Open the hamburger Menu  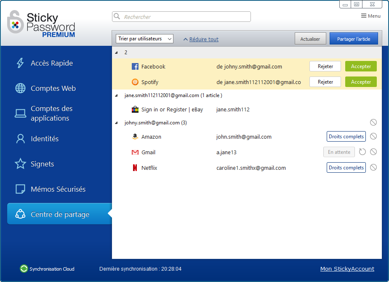(x=370, y=16)
